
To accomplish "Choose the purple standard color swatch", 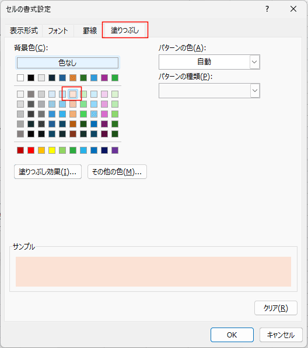I will click(x=115, y=150).
